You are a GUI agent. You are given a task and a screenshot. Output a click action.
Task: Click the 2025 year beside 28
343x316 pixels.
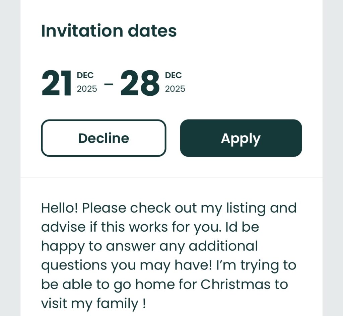(175, 89)
